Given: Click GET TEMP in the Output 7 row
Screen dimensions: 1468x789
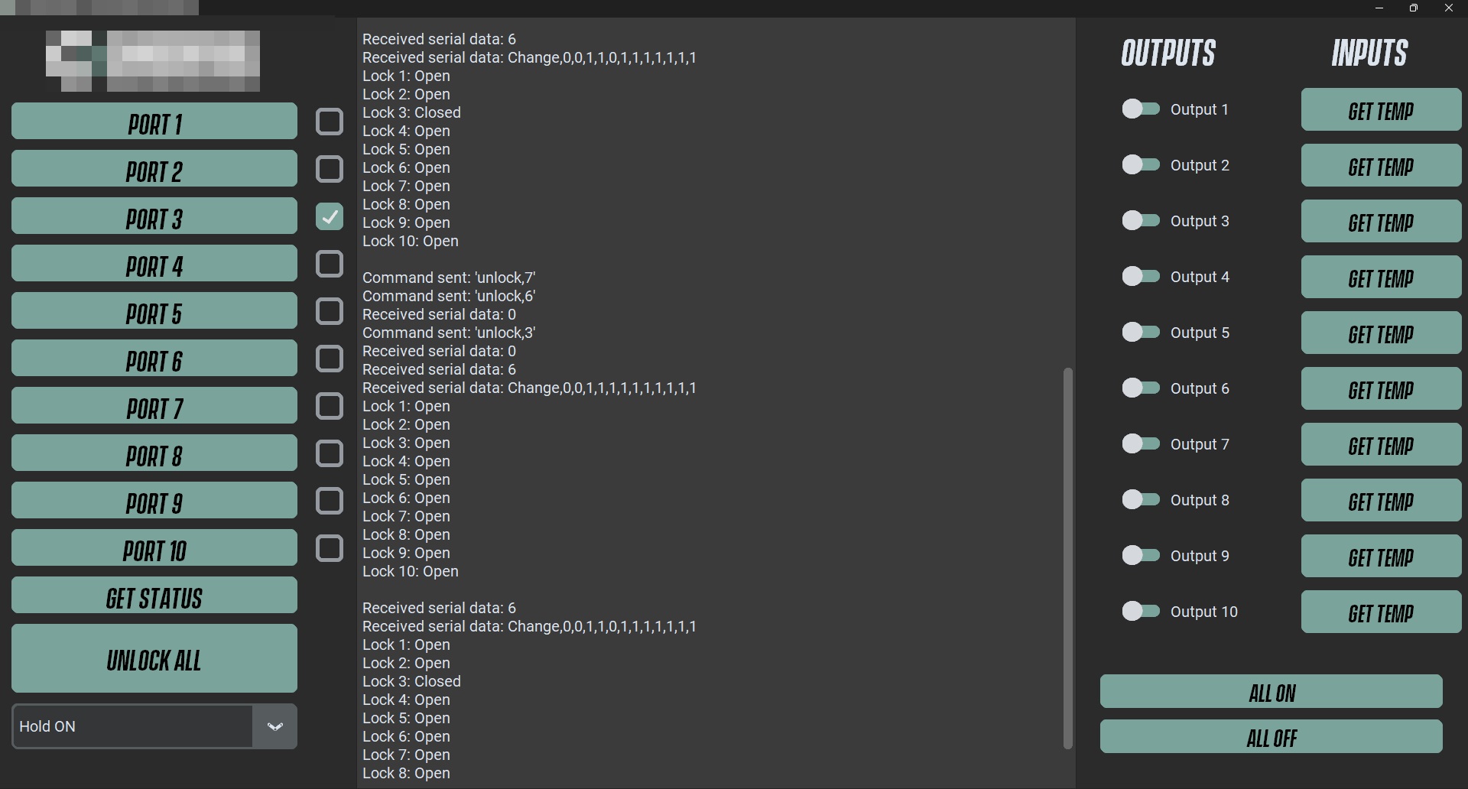Looking at the screenshot, I should 1381,444.
